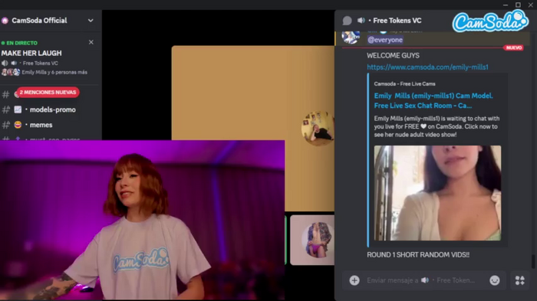Click the Free Tokens VC label under MAKE HER LAUGH
This screenshot has height=301, width=537.
coord(41,64)
